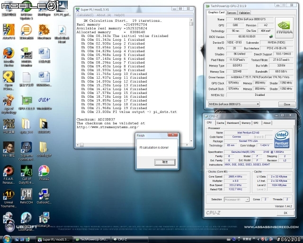Screen dimensions: 303x243
Task: Open the Memory tab in CPU-Z
Action: [246, 123]
